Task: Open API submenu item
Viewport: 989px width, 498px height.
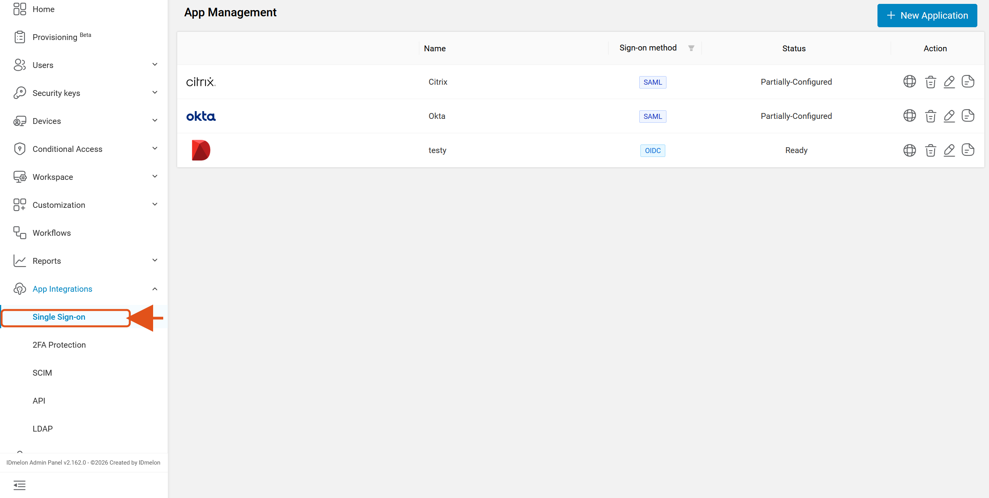Action: 84,401
